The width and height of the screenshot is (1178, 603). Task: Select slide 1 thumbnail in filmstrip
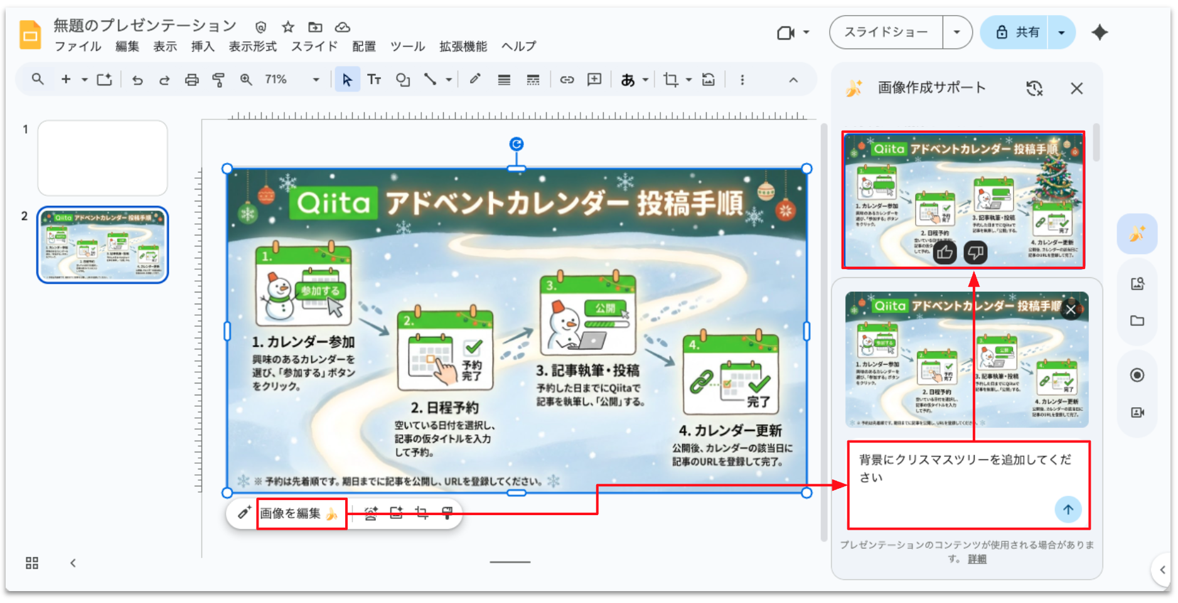[103, 158]
